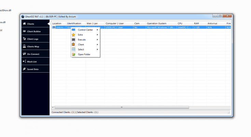Click the horizontal scrollbar thumb in the client list

point(122,107)
